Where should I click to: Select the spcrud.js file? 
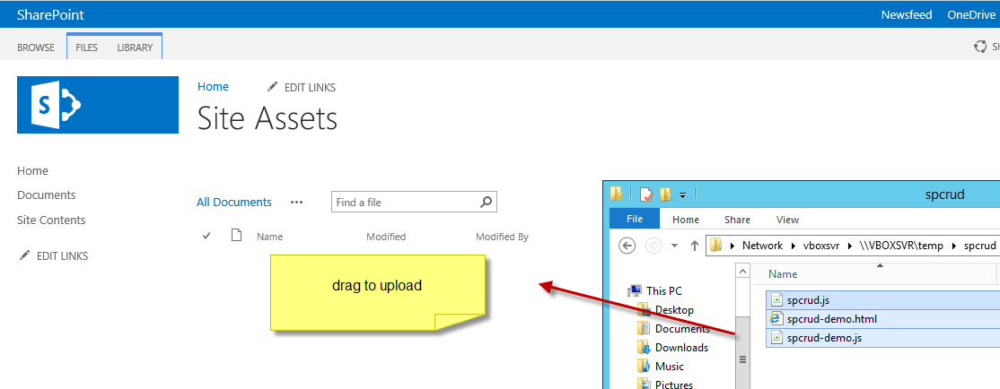882,300
